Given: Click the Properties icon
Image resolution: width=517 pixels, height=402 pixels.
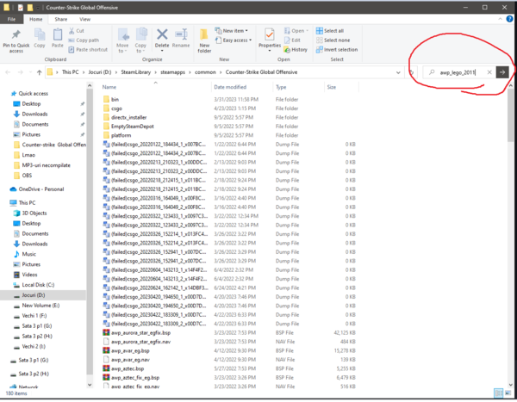Looking at the screenshot, I should [270, 34].
